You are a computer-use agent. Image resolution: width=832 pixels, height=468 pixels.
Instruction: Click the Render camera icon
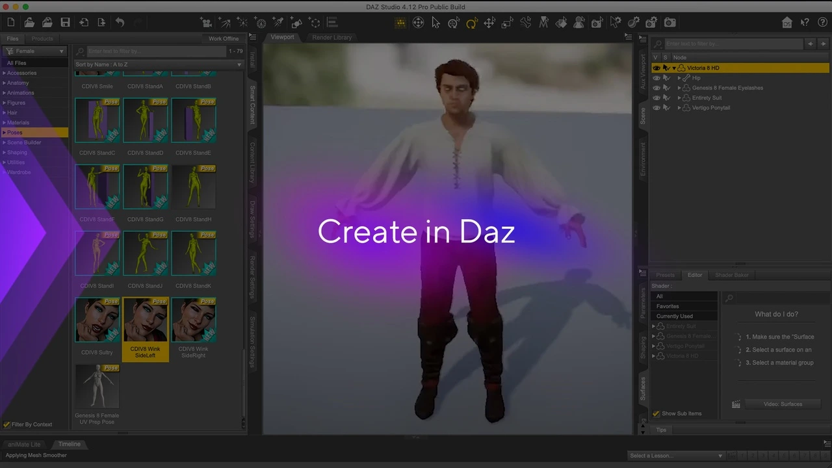(x=669, y=23)
